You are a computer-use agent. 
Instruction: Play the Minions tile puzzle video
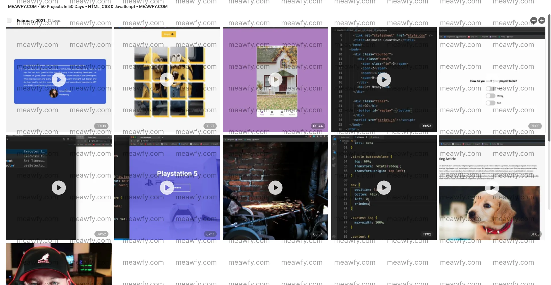(x=167, y=79)
